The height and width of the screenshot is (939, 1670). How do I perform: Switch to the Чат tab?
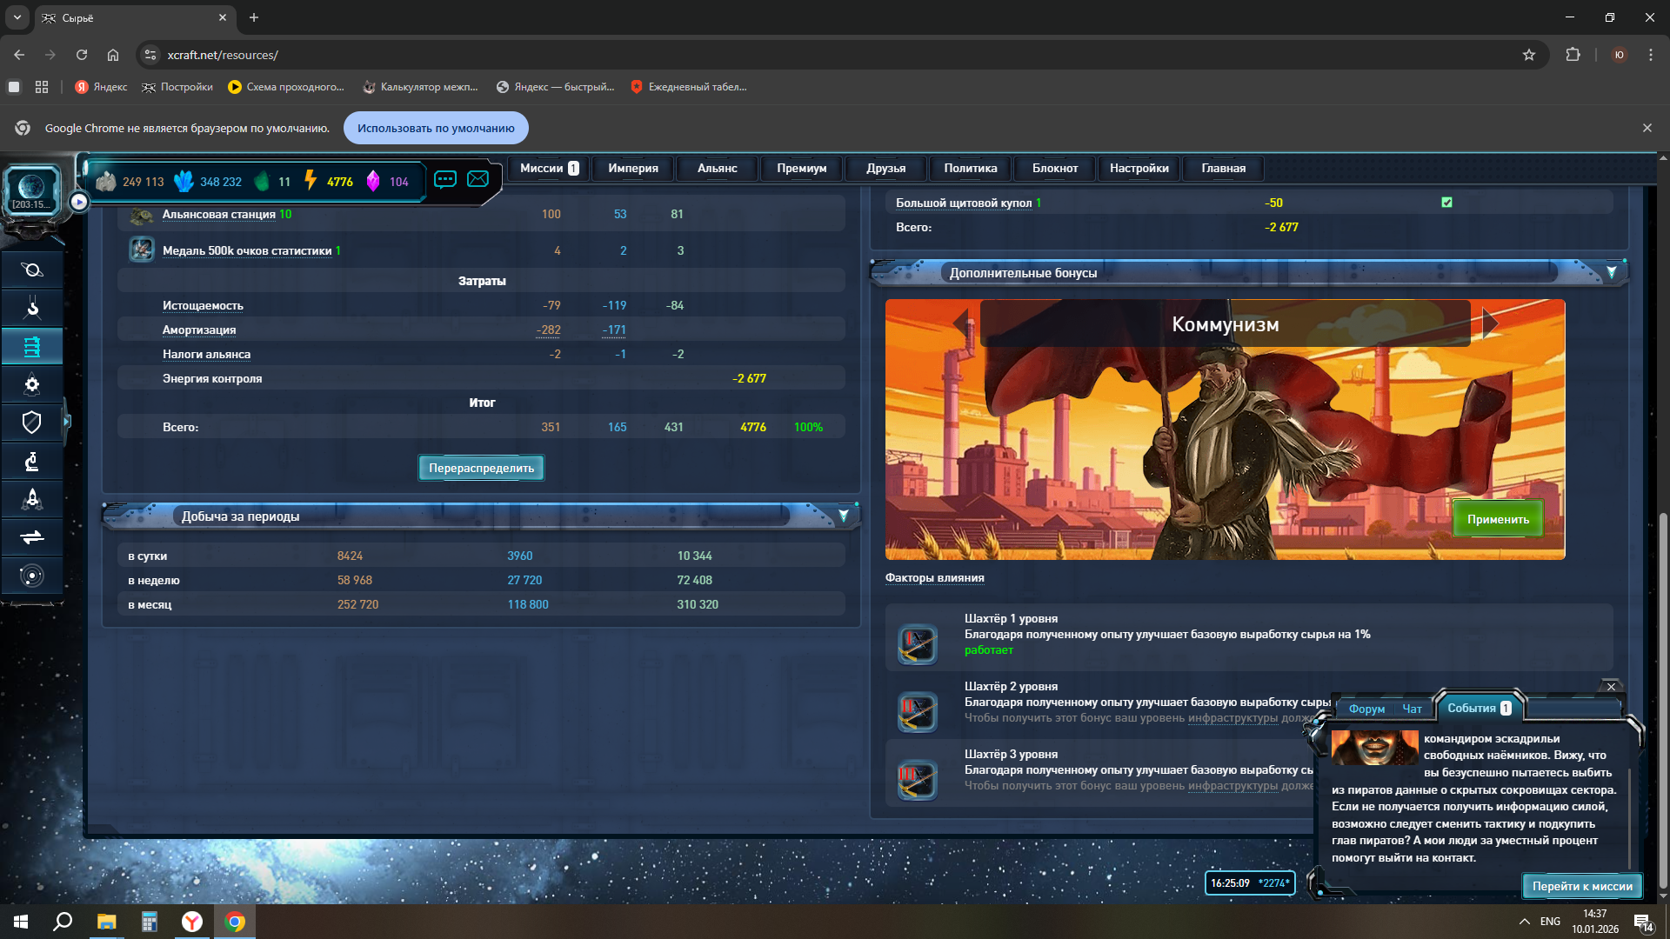pyautogui.click(x=1412, y=709)
